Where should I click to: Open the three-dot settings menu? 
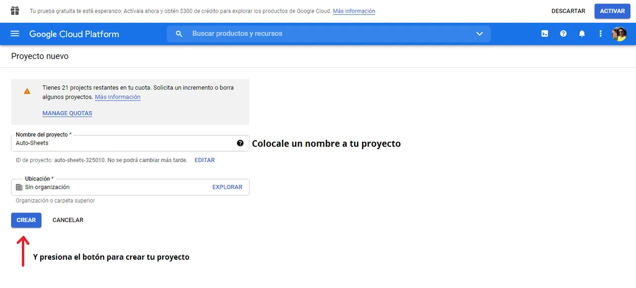[600, 34]
